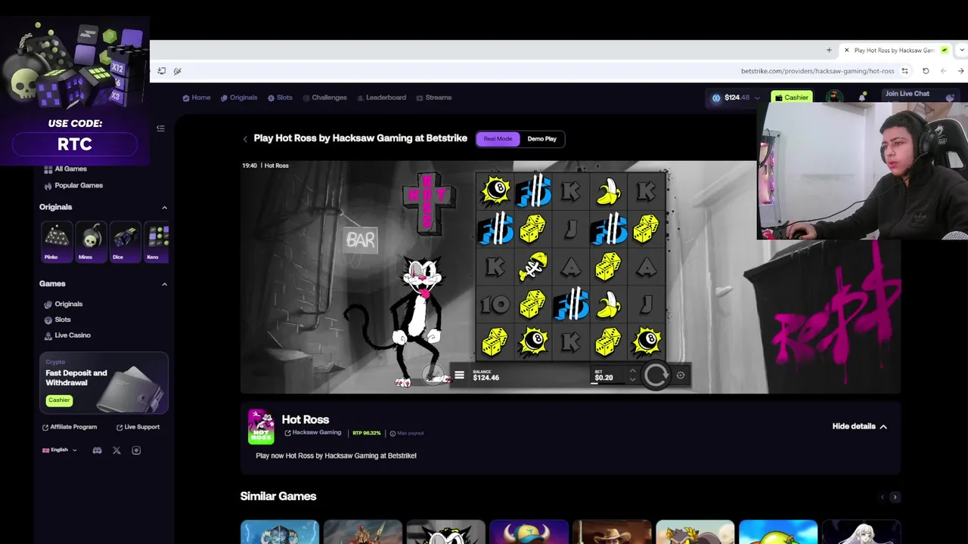Viewport: 968px width, 544px height.
Task: Open Popular Games in sidebar
Action: 73,185
